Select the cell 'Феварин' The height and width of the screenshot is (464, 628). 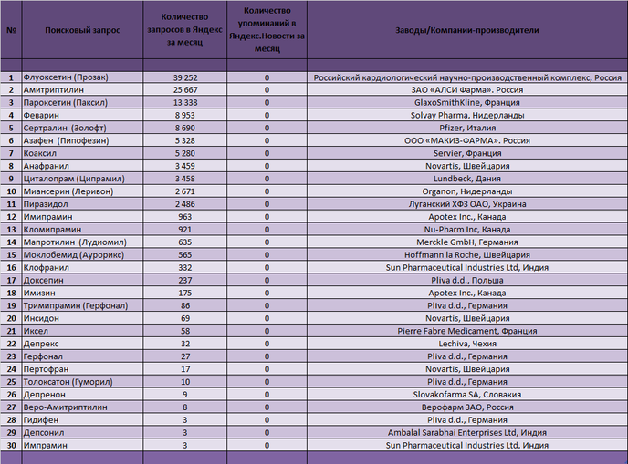point(82,116)
